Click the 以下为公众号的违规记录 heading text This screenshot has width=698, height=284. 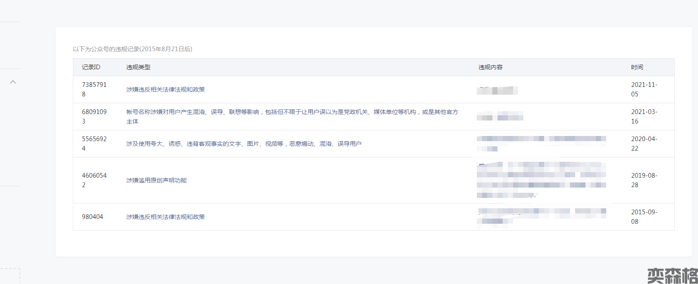132,49
